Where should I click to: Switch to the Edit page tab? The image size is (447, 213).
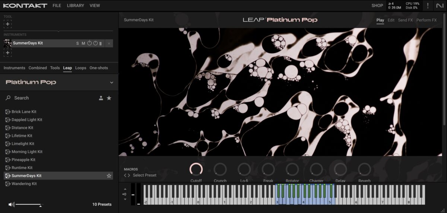pos(391,20)
